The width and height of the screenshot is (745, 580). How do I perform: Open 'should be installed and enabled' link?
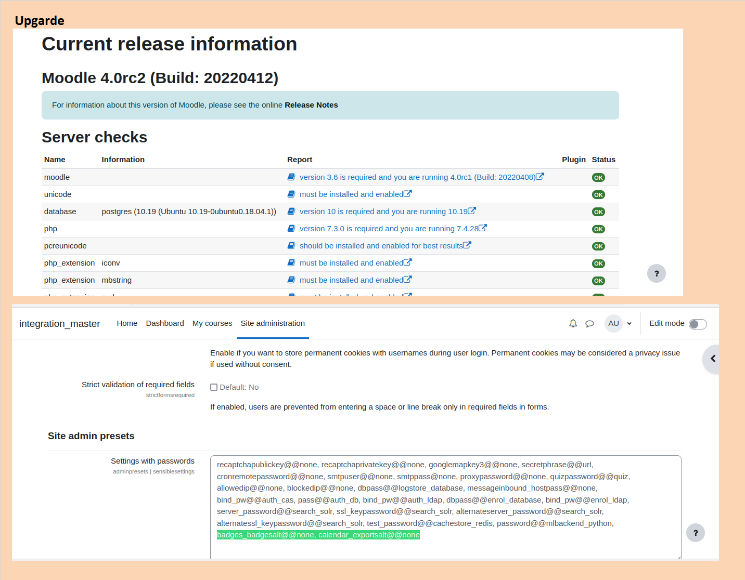pos(381,246)
